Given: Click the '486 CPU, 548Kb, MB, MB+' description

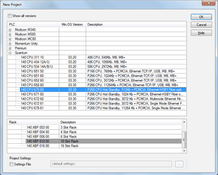Looking at the screenshot, I should [106, 57].
